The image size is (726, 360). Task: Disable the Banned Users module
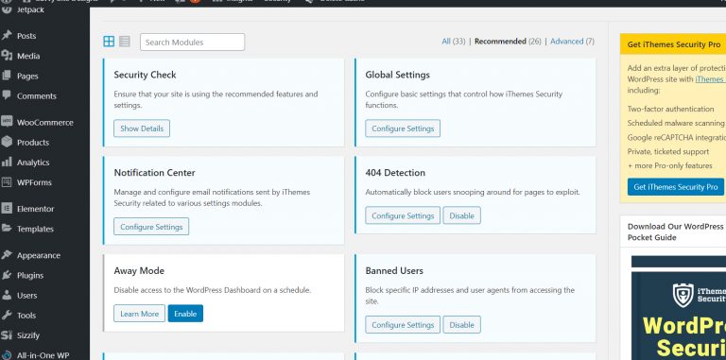pos(461,325)
